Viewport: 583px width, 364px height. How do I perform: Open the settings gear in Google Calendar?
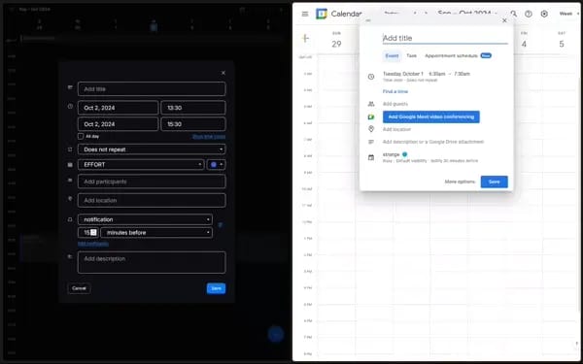pos(544,14)
